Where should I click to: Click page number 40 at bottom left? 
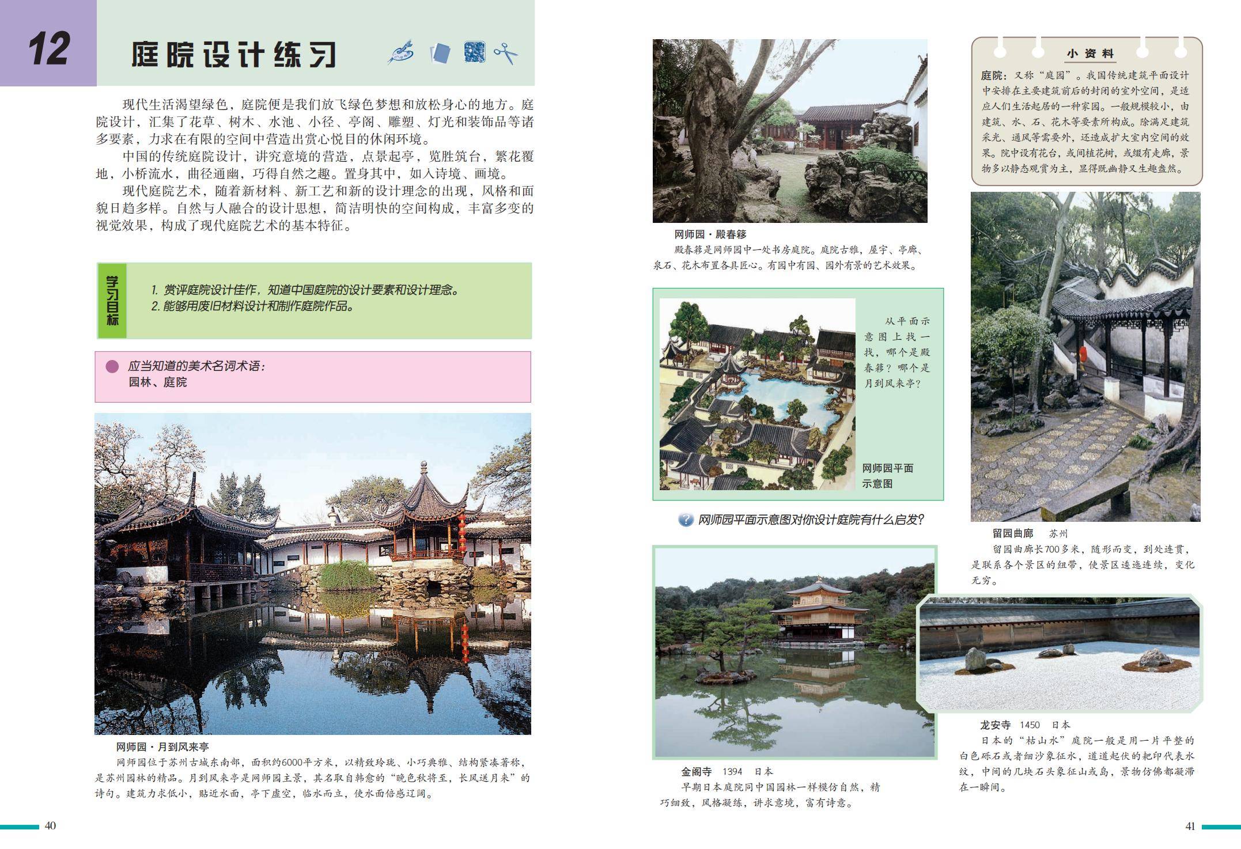point(50,826)
